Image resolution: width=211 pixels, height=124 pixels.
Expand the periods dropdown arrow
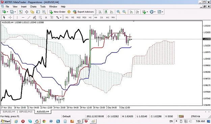coord(155,12)
